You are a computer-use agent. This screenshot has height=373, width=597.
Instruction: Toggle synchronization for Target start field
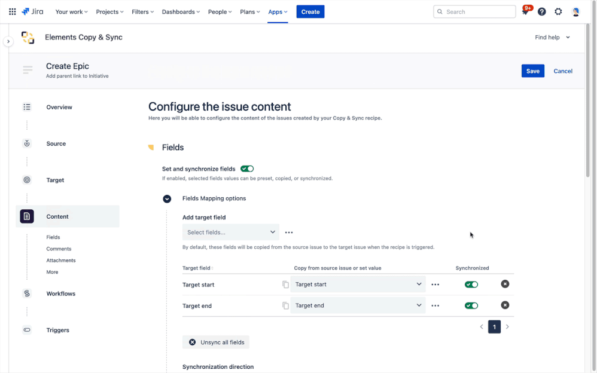(x=471, y=285)
